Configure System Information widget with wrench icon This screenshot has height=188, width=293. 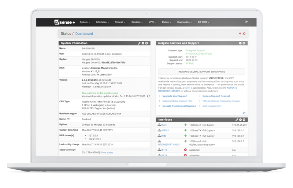pyautogui.click(x=139, y=43)
